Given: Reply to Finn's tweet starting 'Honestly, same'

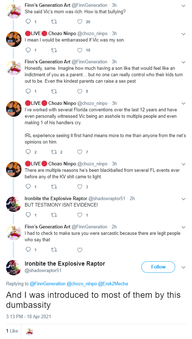Looking at the screenshot, I should 28,91.
